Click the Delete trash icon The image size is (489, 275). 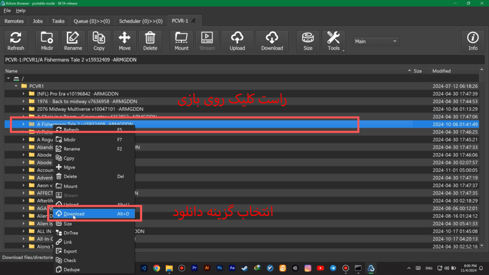click(150, 41)
